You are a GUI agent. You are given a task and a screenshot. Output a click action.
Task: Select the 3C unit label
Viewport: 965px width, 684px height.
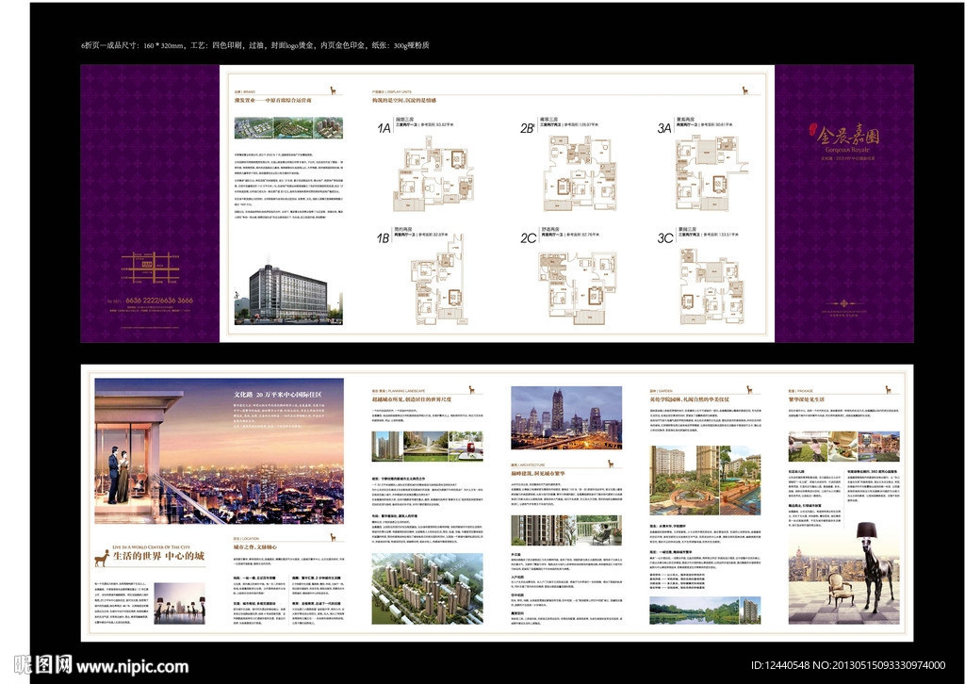coord(665,238)
